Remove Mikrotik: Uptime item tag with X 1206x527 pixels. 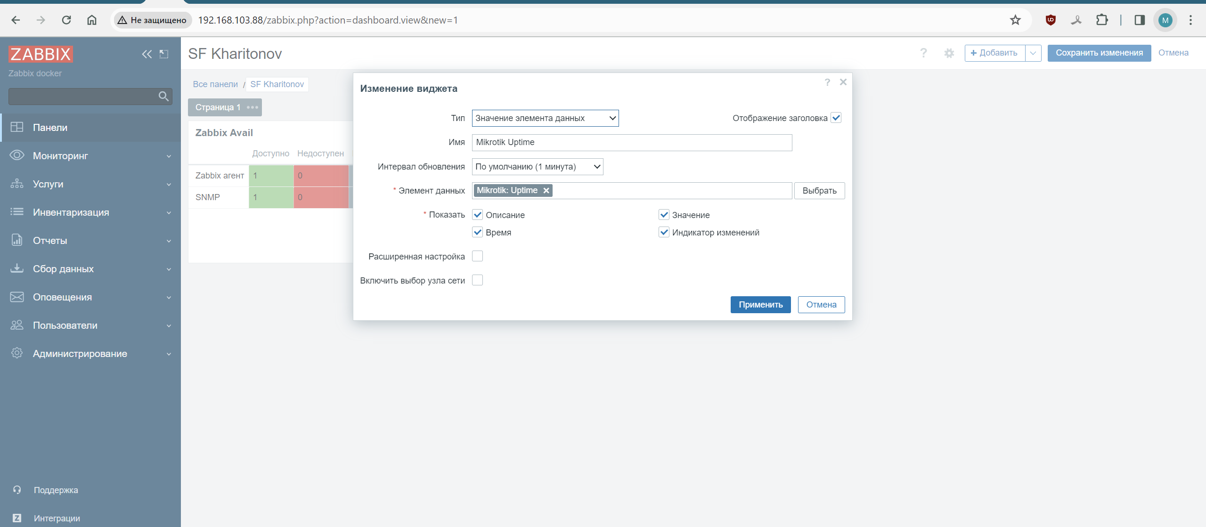click(546, 191)
